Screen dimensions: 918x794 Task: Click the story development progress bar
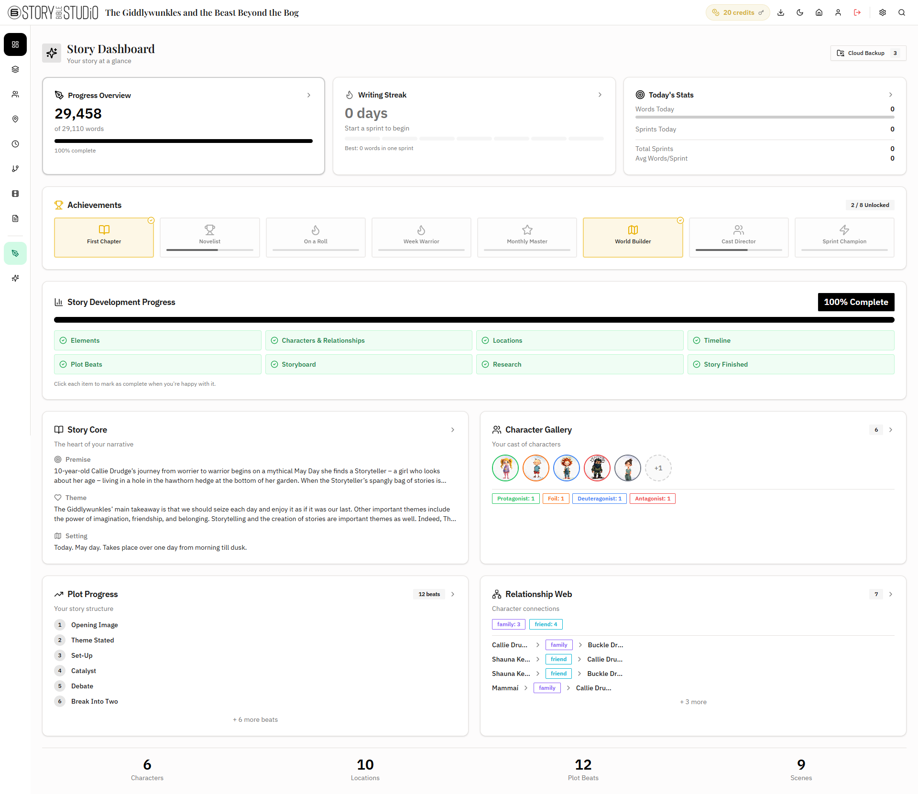pyautogui.click(x=474, y=320)
